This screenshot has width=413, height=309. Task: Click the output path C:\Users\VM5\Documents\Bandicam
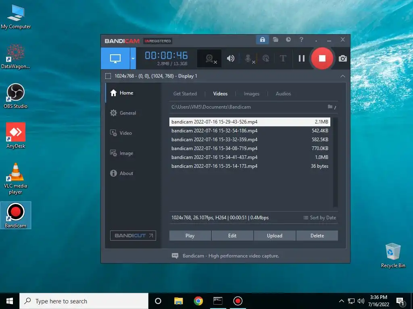pyautogui.click(x=211, y=107)
